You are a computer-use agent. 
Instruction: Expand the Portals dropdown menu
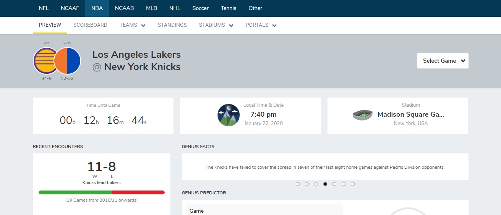coord(261,25)
